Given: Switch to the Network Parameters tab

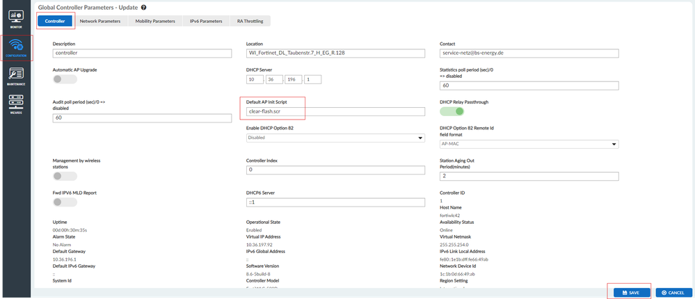Looking at the screenshot, I should pos(100,22).
